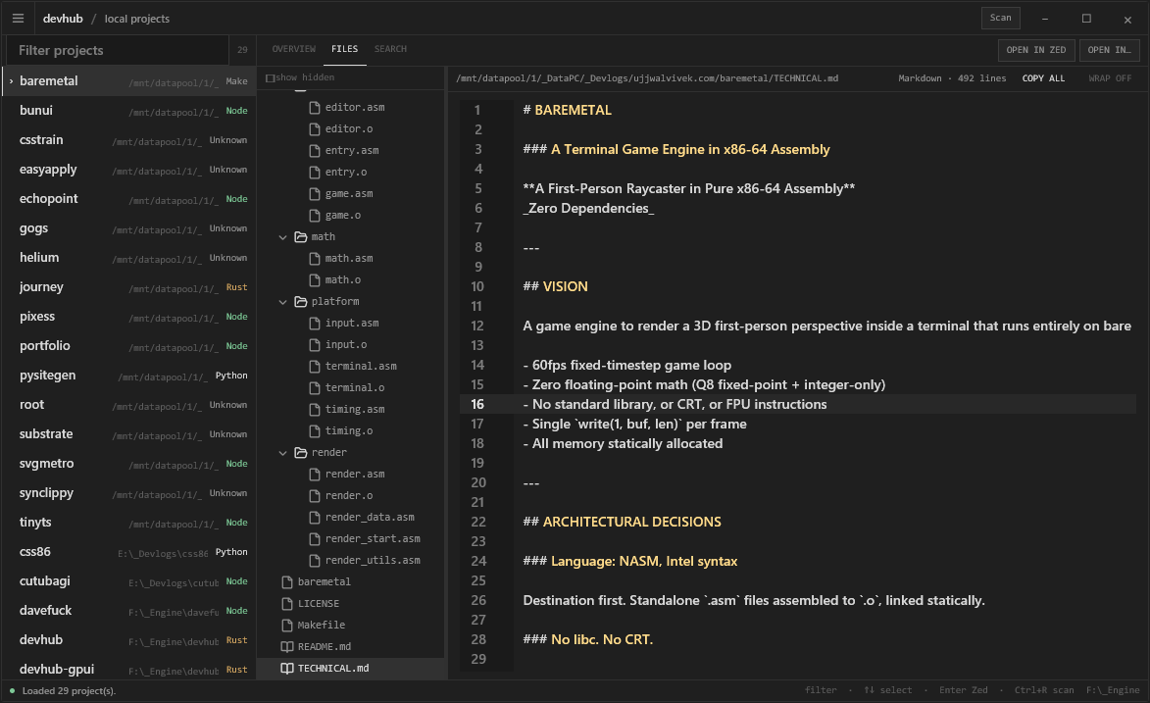The height and width of the screenshot is (703, 1150).
Task: Select the easyapply project
Action: coord(128,170)
